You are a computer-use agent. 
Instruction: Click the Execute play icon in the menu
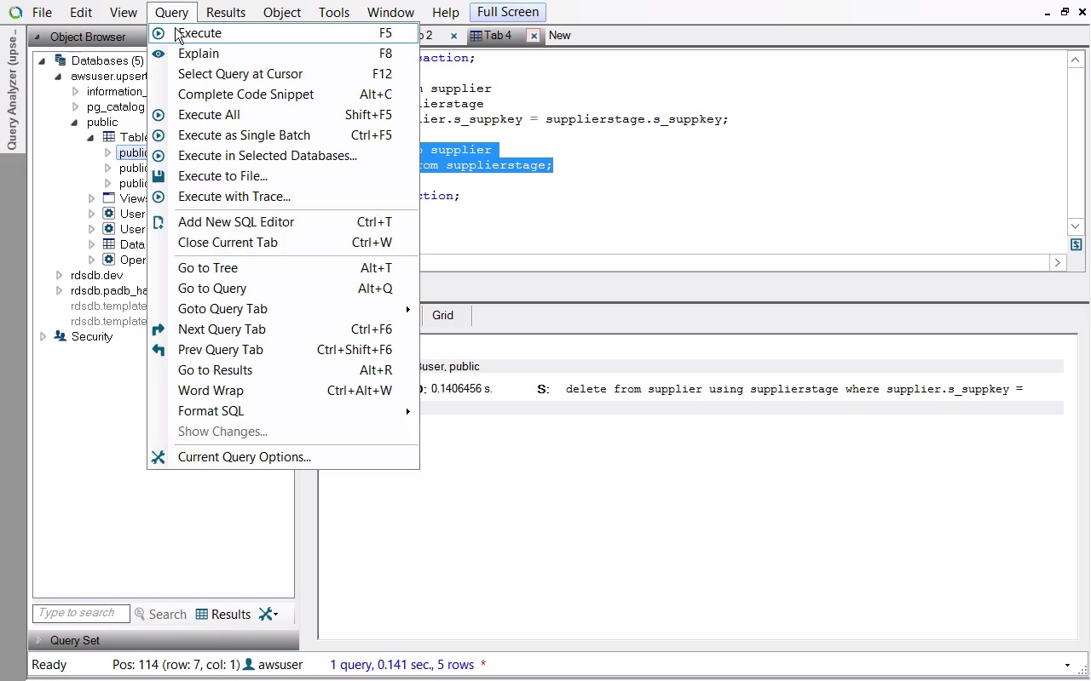(x=159, y=33)
